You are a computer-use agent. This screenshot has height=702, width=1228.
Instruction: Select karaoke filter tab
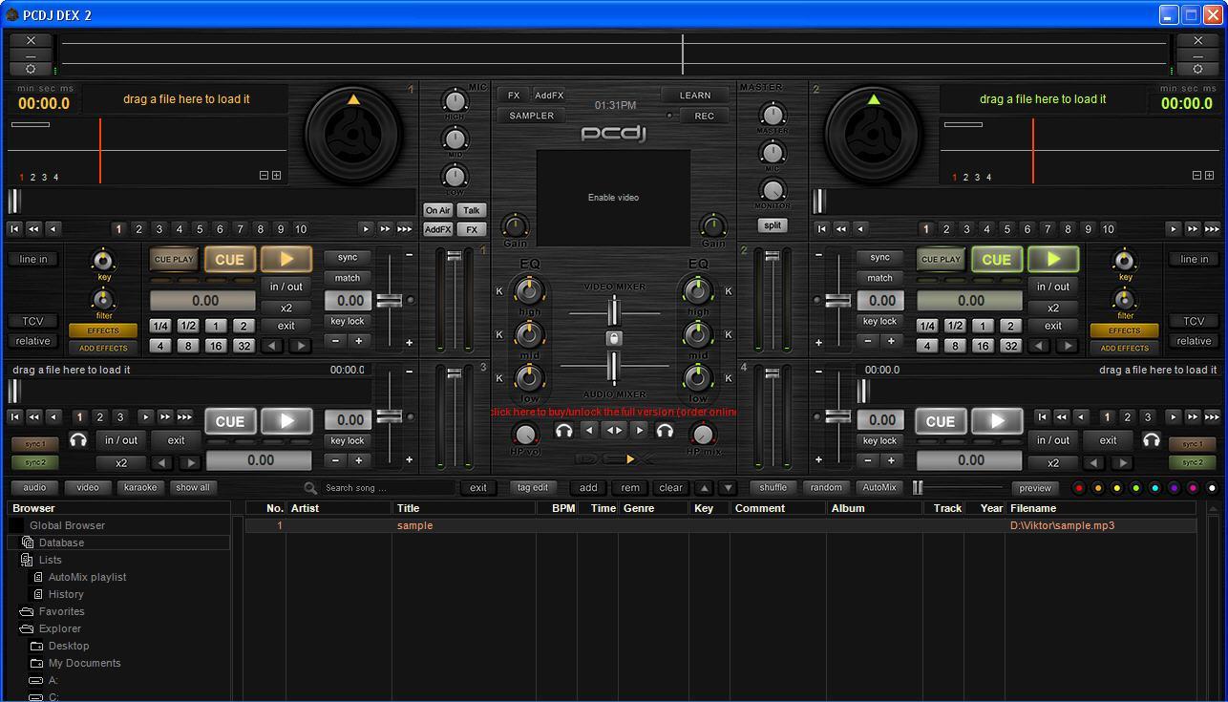click(140, 488)
